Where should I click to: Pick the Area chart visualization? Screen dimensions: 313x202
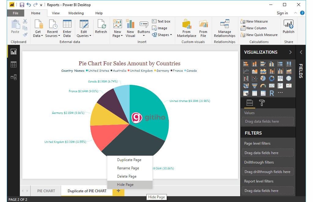[255, 71]
